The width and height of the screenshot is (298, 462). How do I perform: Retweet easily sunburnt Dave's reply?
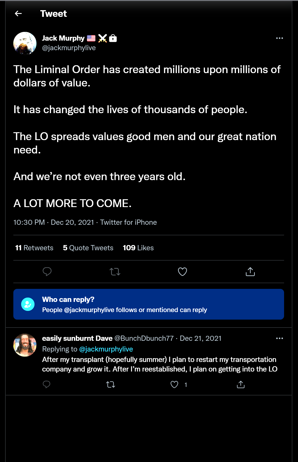(110, 385)
